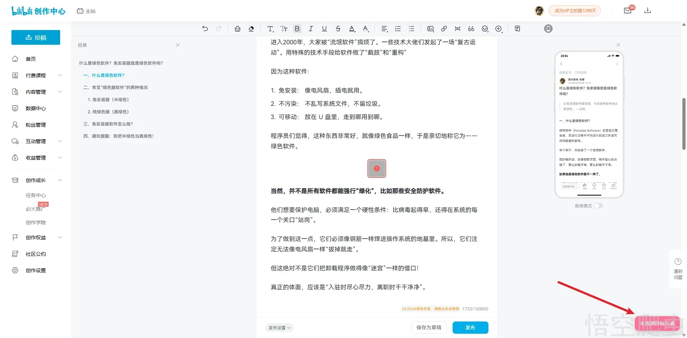The image size is (687, 338).
Task: Apply strikethrough formatting
Action: click(x=338, y=29)
